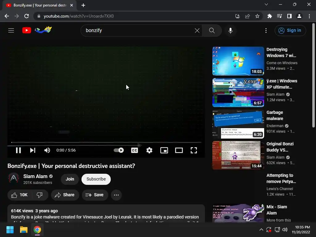Enter full screen mode
Screen dimensions: 316x237
pos(194,150)
